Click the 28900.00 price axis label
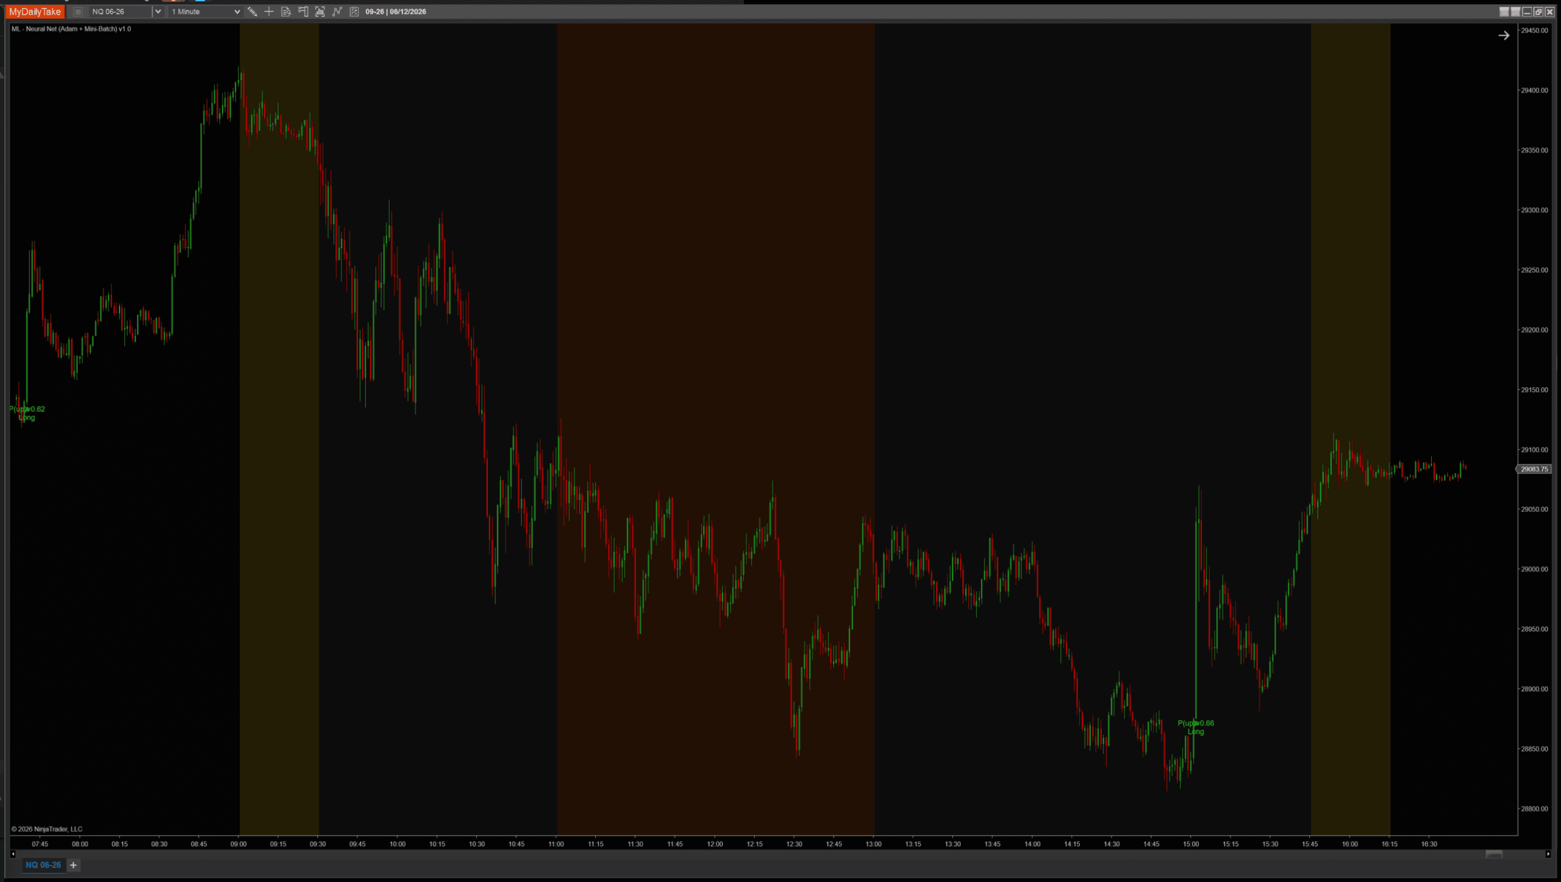The image size is (1561, 882). pos(1534,689)
